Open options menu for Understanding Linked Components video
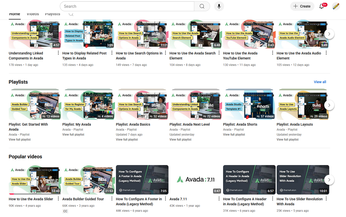 (58, 53)
